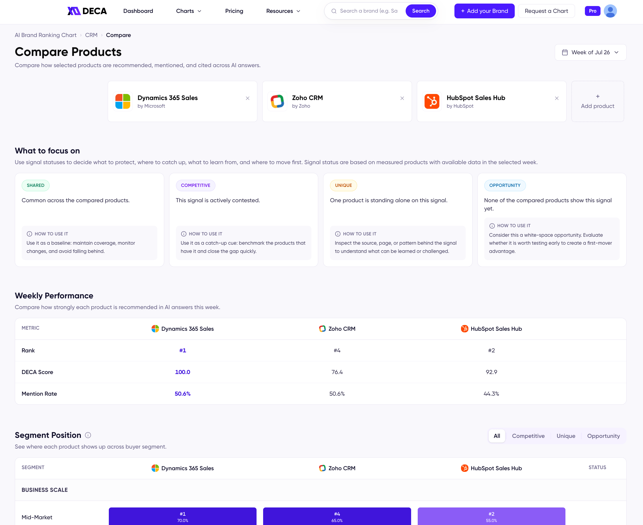Viewport: 643px width, 525px height.
Task: Click the Mention Rate row label
Action: tap(39, 394)
